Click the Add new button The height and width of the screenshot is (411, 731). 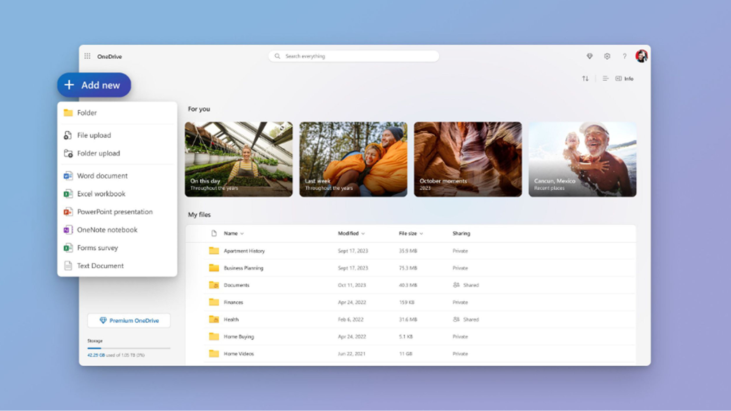tap(94, 85)
